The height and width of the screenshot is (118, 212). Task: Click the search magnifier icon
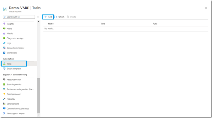(x=5, y=17)
